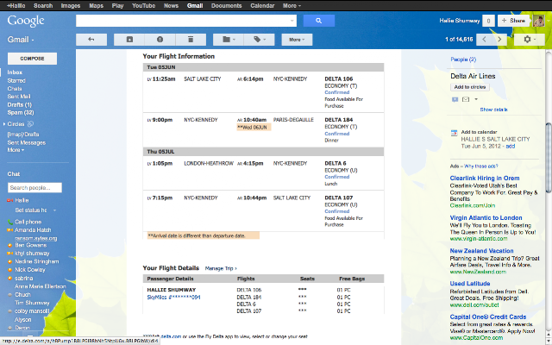Go to the newer email arrow

point(484,40)
